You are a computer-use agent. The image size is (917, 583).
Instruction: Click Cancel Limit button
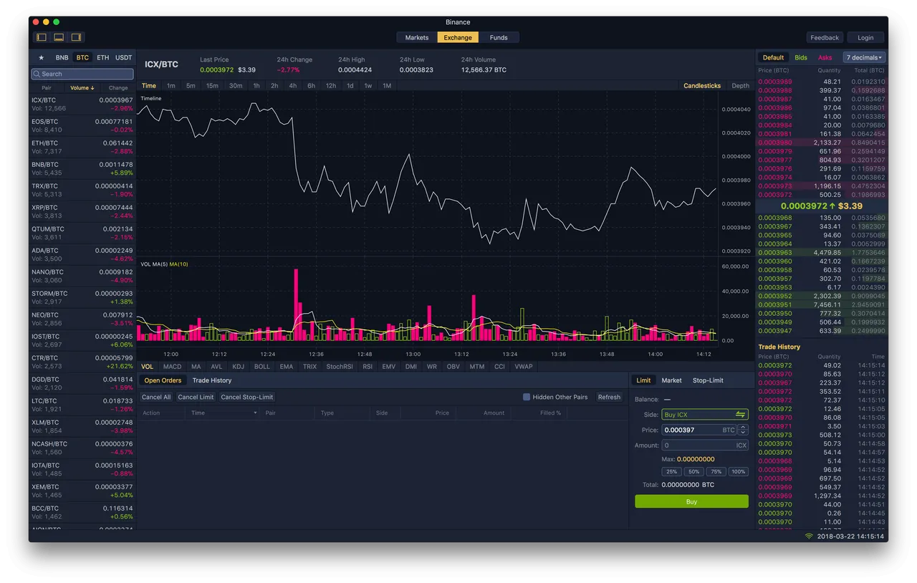pos(196,397)
